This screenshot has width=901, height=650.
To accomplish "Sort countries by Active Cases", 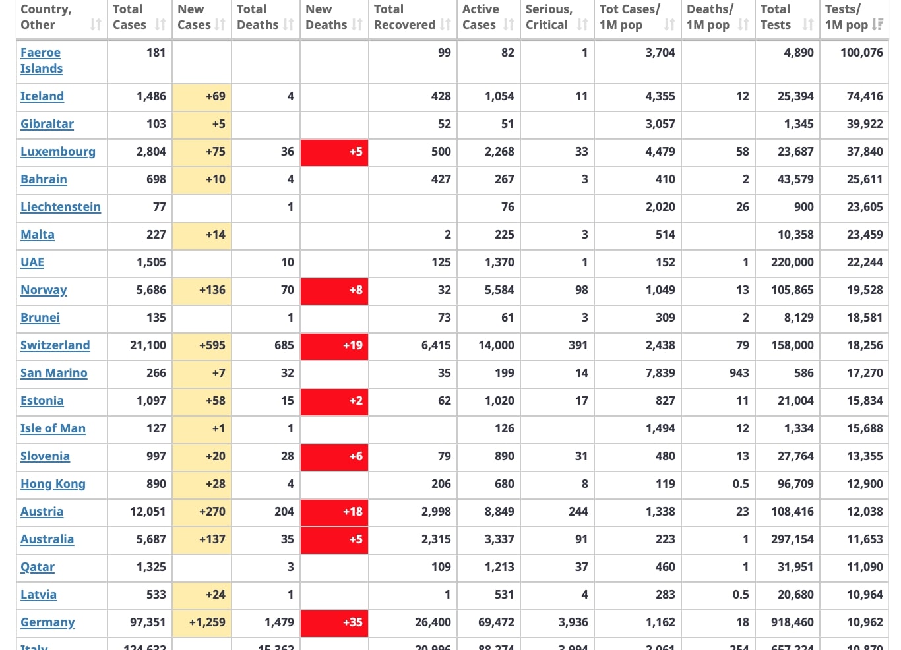I will point(508,25).
